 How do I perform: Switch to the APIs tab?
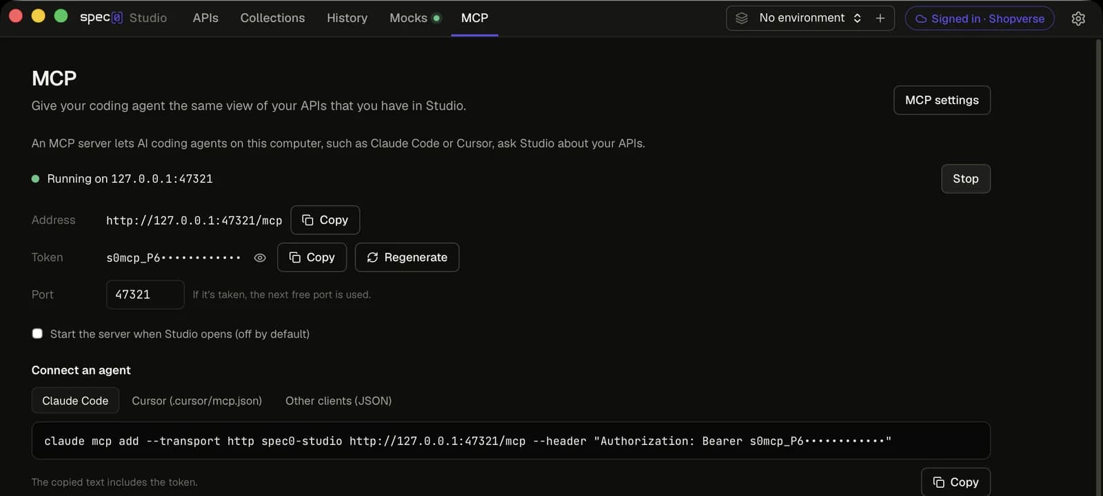(205, 18)
